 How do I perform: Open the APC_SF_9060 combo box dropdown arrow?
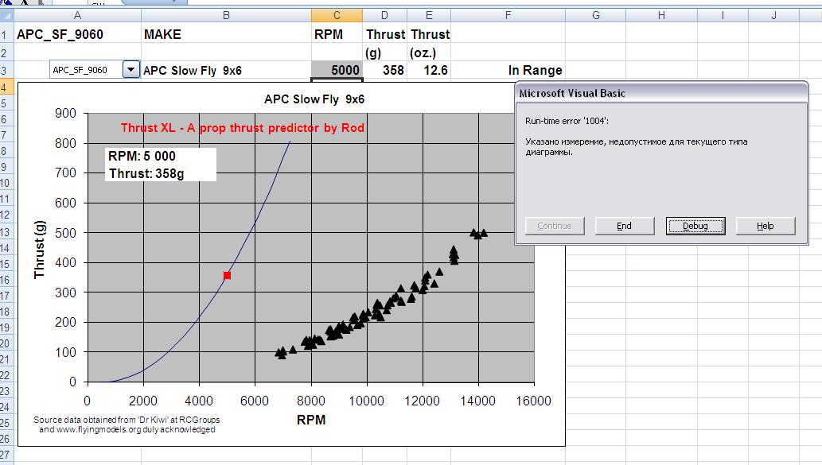tap(131, 69)
